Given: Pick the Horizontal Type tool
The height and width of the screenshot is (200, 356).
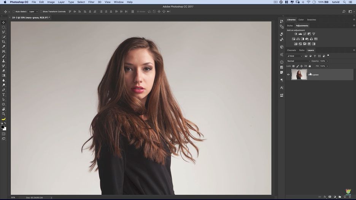Looking at the screenshot, I should click(x=4, y=95).
